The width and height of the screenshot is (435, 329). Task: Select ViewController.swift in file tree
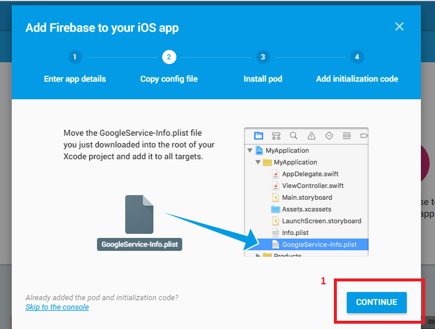[313, 186]
